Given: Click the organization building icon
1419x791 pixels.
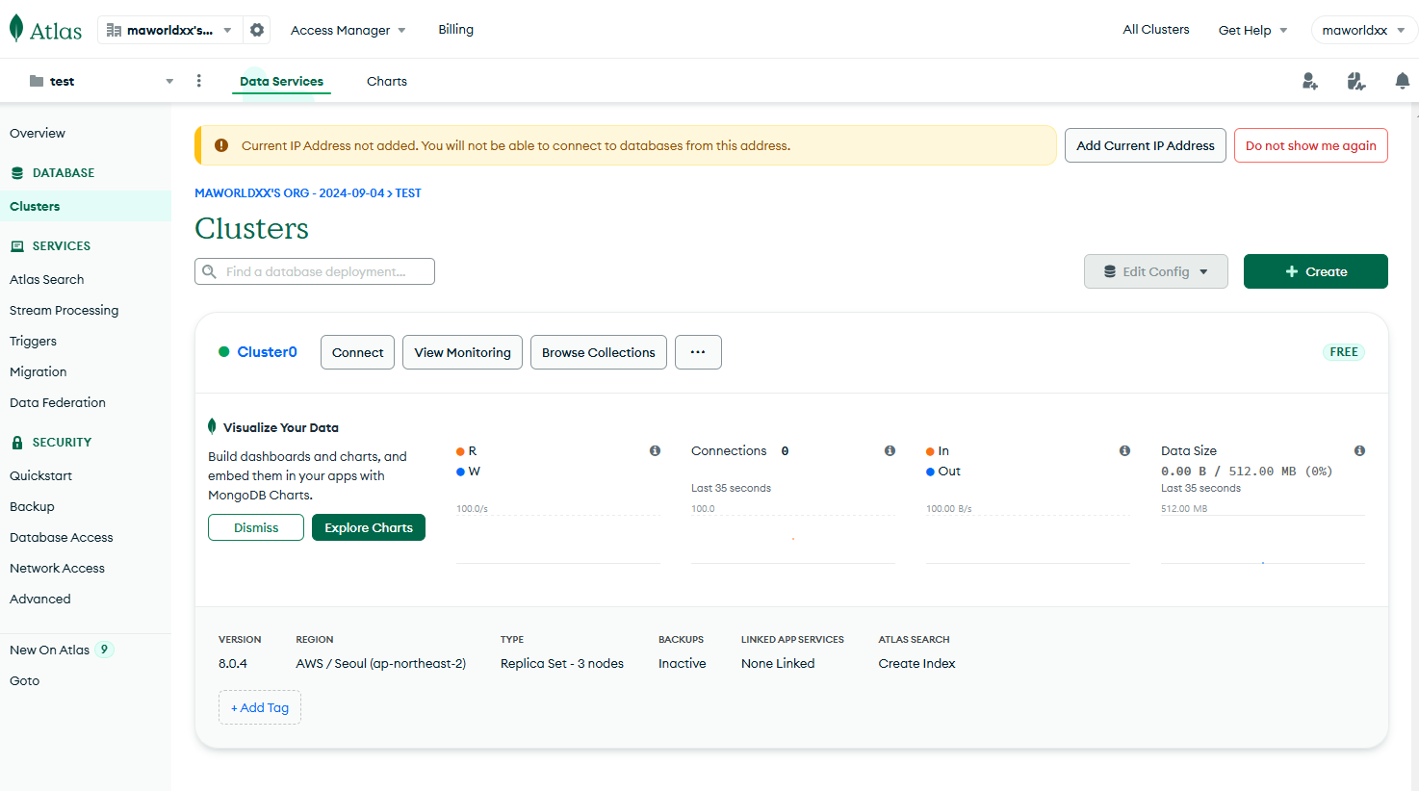Looking at the screenshot, I should tap(114, 30).
